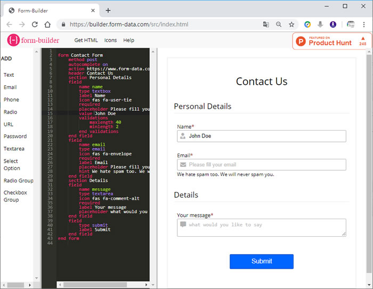
Task: Click the Name input containing John Doe
Action: coord(261,136)
